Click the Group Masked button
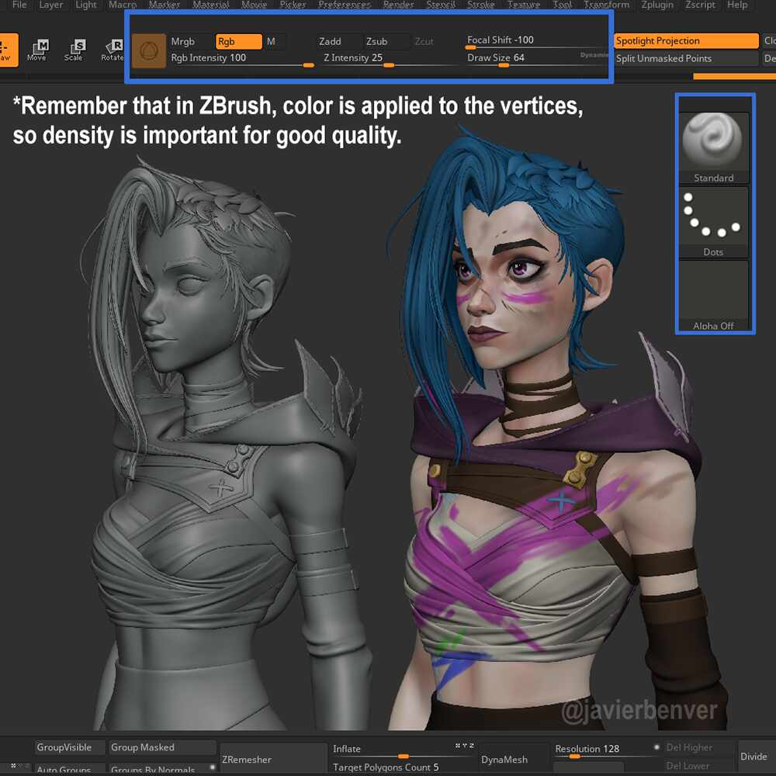Screen dimensions: 776x776 click(162, 748)
